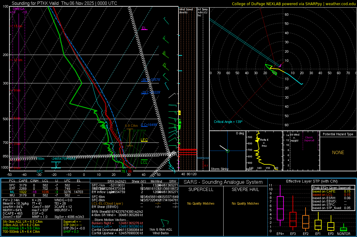Click the 9 km height marker
The width and height of the screenshot is (357, 237).
[17, 90]
